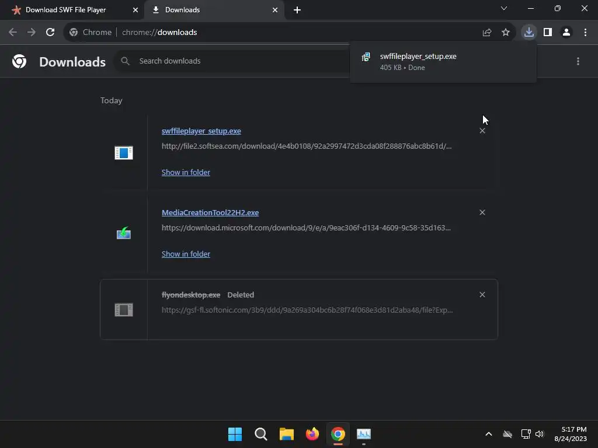Go back using the browser back arrow
The width and height of the screenshot is (598, 448).
pyautogui.click(x=13, y=33)
